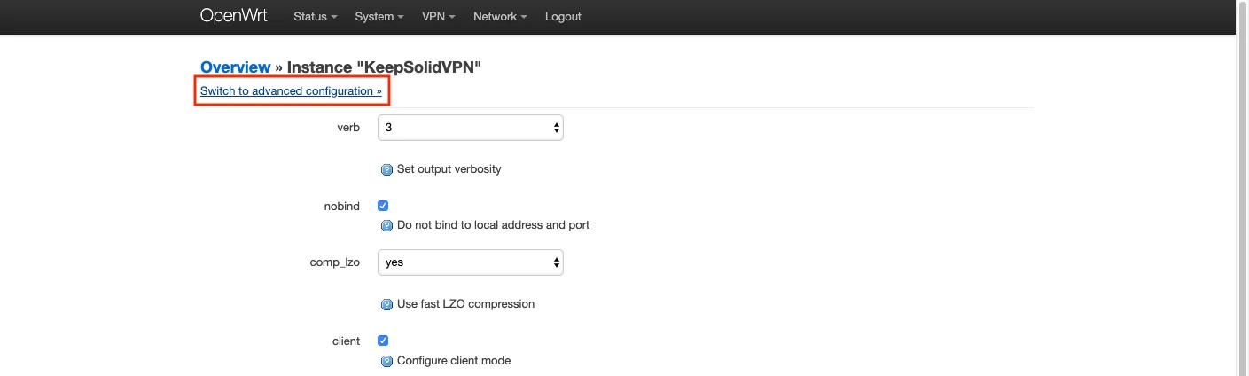
Task: Open the Network menu
Action: [x=500, y=17]
